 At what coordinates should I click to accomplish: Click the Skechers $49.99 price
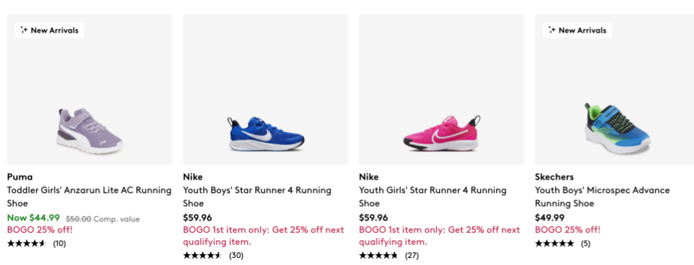(549, 217)
